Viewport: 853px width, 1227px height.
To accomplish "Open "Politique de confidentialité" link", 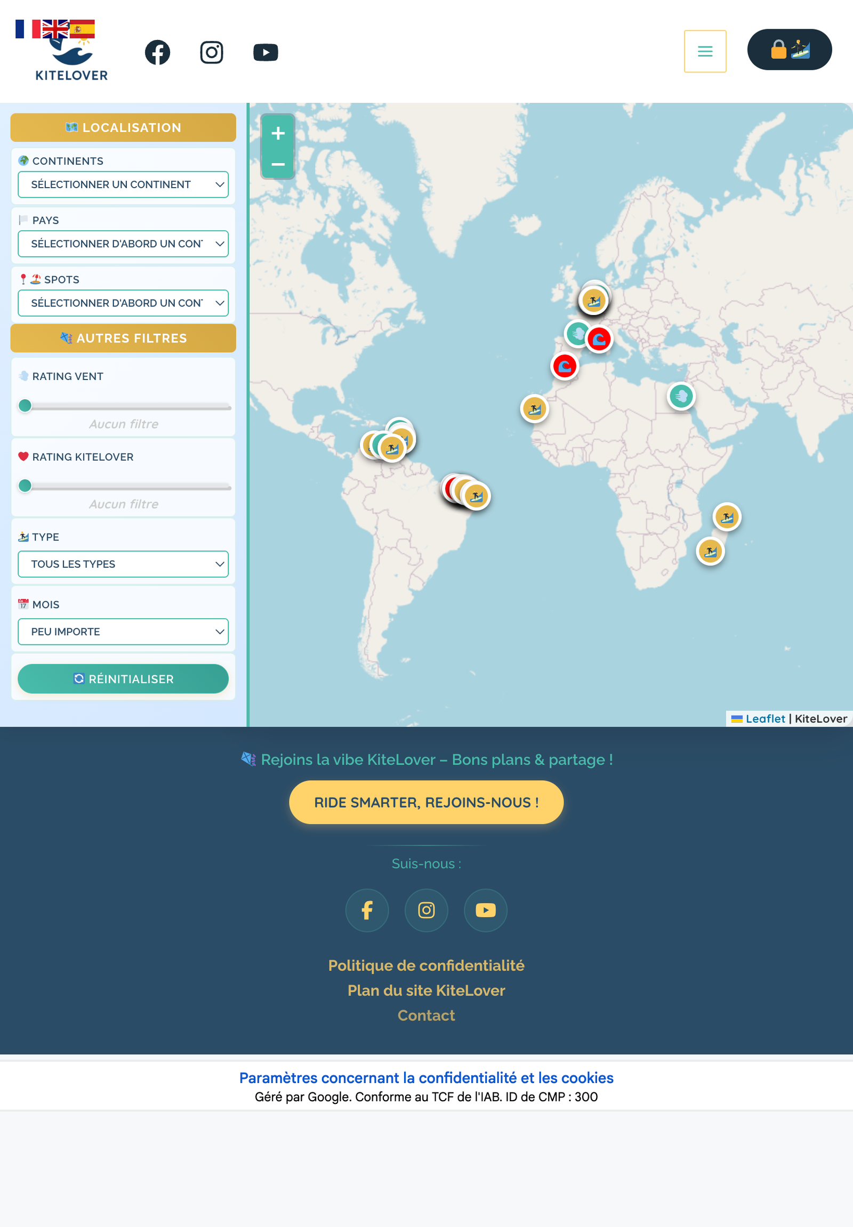I will [x=426, y=965].
